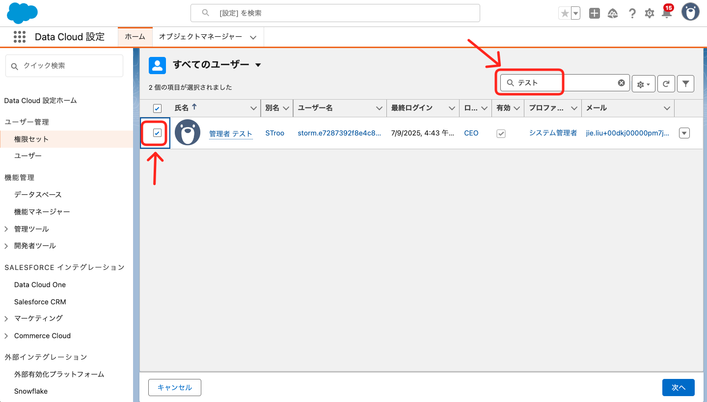Open オブジェクトマネージャー tab dropdown chevron

(253, 37)
